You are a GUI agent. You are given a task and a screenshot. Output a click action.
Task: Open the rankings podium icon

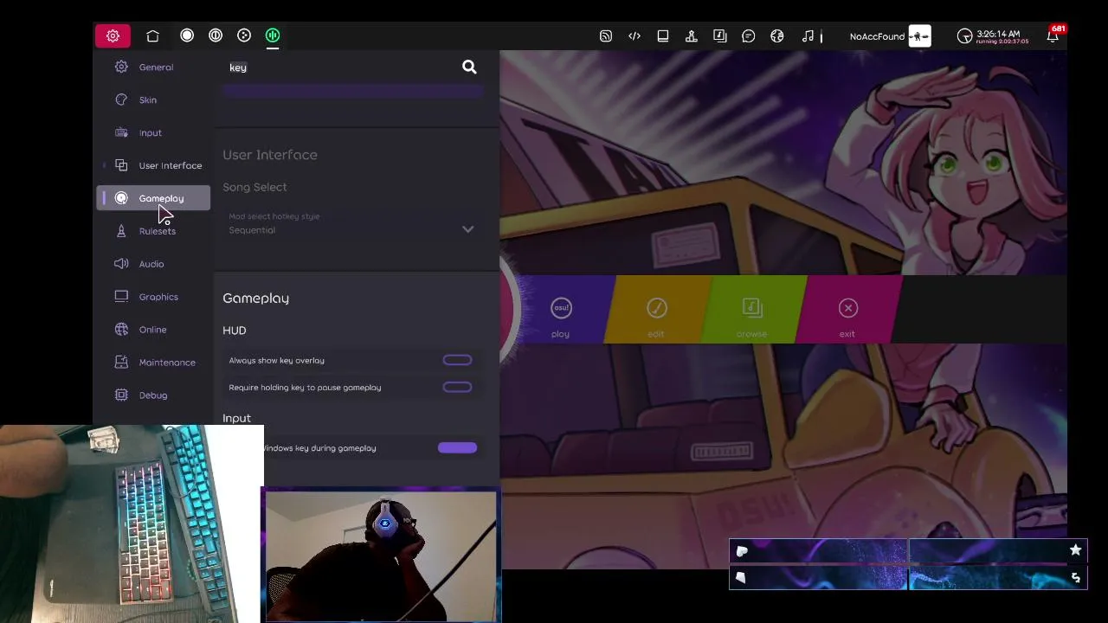[x=692, y=36]
